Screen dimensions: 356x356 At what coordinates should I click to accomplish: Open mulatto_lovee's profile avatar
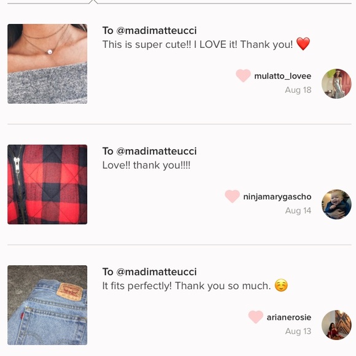point(336,83)
